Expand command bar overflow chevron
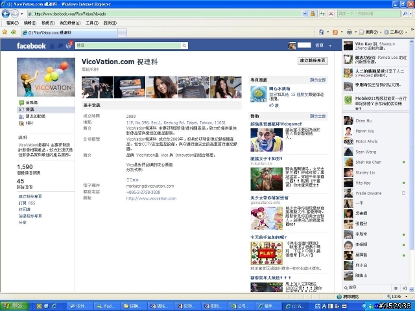The image size is (415, 311). point(412,30)
